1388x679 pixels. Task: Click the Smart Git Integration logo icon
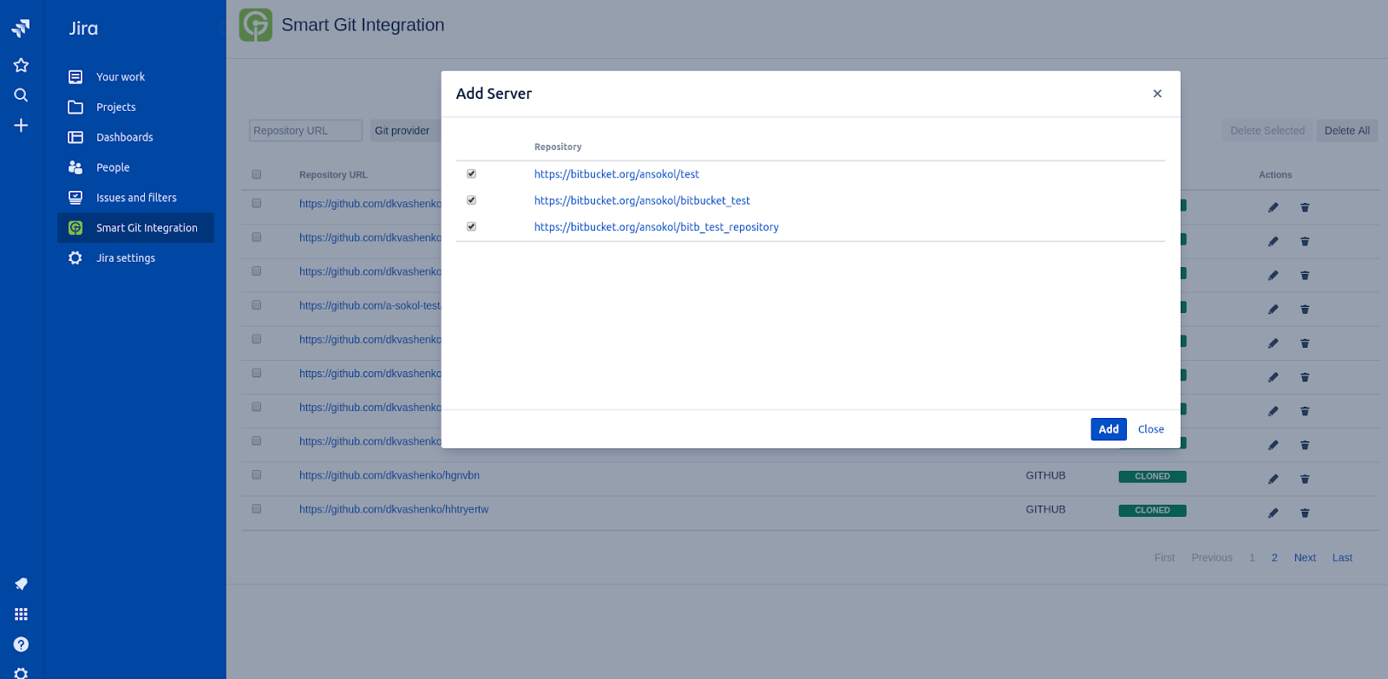coord(256,25)
